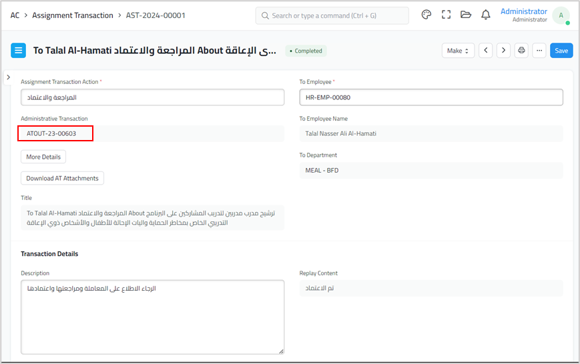Expand the collapsed left sidebar chevron
The width and height of the screenshot is (580, 364).
click(x=9, y=77)
